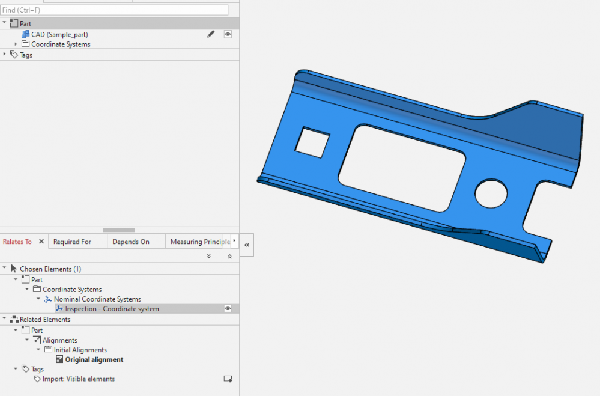The width and height of the screenshot is (600, 396).
Task: Expand all with the double-down chevron icon
Action: pos(209,256)
